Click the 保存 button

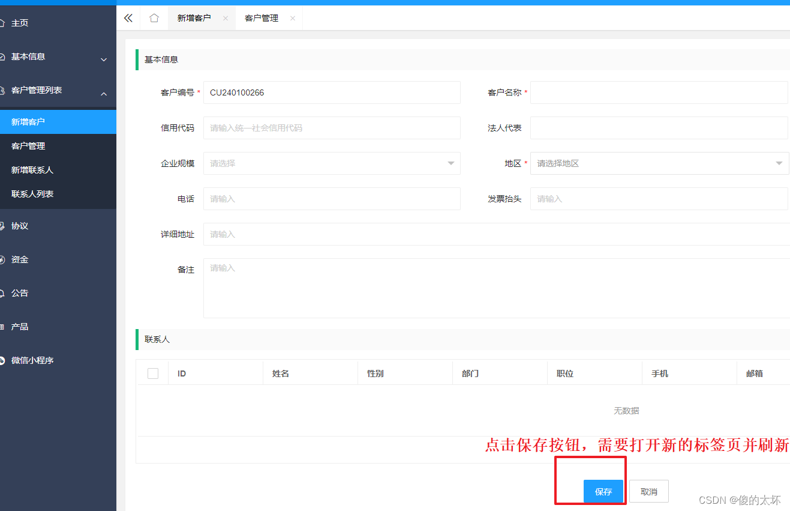(x=603, y=491)
